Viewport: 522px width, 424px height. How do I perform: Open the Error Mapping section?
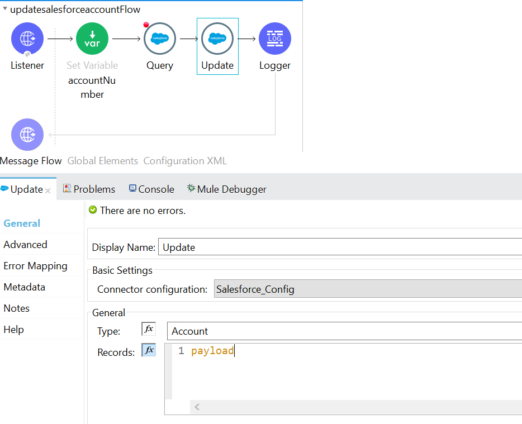tap(35, 266)
